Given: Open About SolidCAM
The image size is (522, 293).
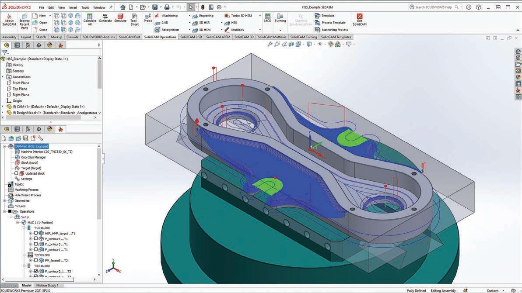Looking at the screenshot, I should 9,20.
